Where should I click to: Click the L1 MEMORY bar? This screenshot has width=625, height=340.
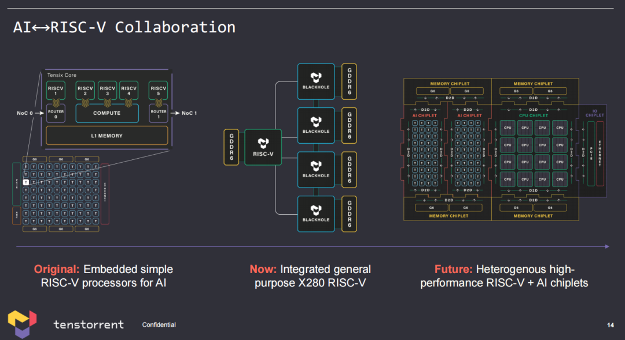(107, 136)
